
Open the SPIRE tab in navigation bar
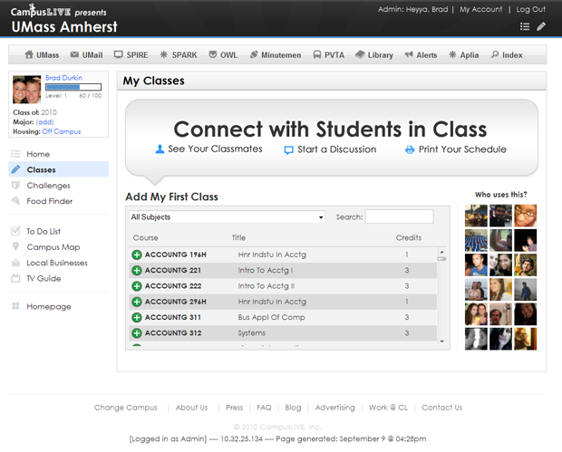(x=131, y=55)
